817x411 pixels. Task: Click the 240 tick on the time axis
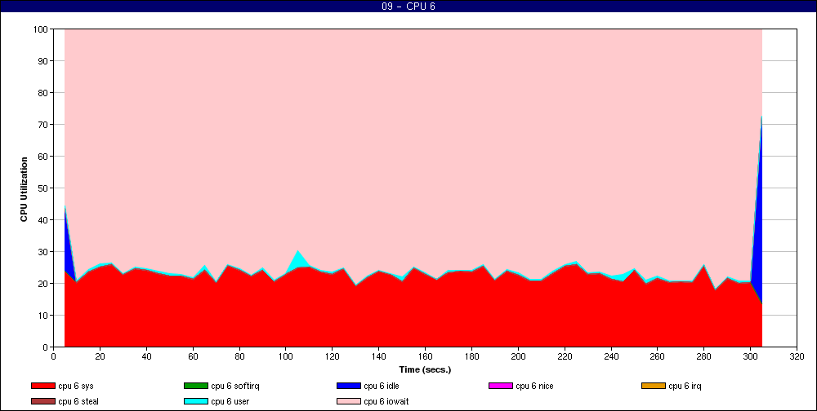coord(611,356)
